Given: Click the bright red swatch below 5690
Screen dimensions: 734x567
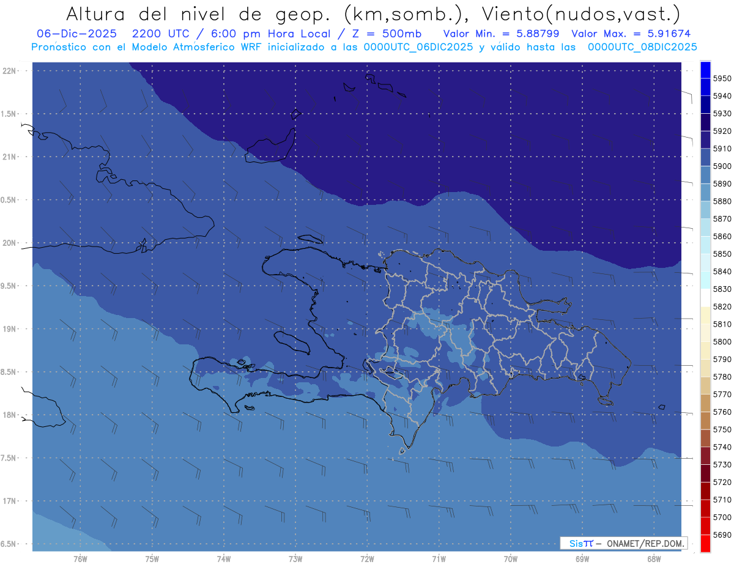Looking at the screenshot, I should tap(705, 543).
